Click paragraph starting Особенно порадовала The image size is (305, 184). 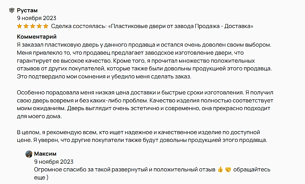(x=145, y=104)
